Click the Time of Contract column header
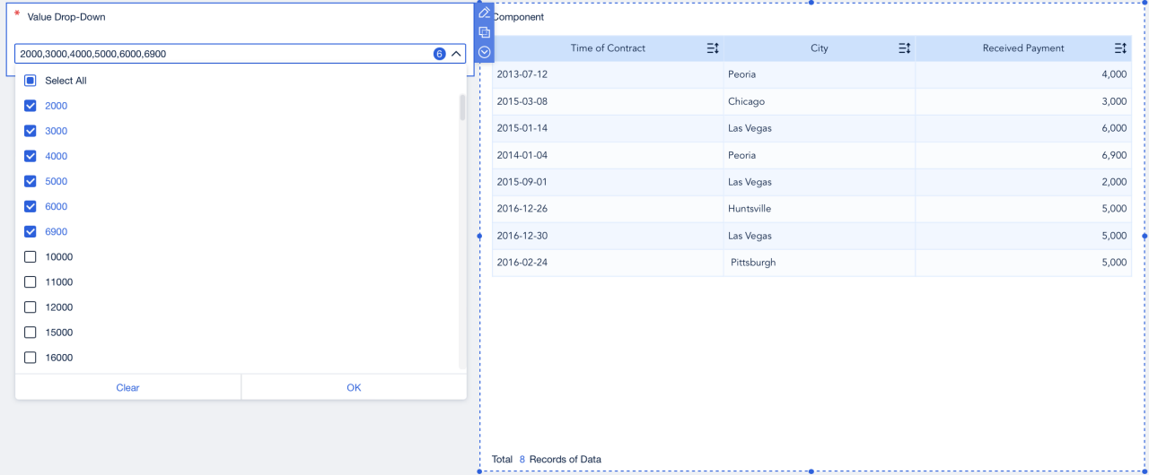Screen dimensions: 1149x475 (x=608, y=48)
